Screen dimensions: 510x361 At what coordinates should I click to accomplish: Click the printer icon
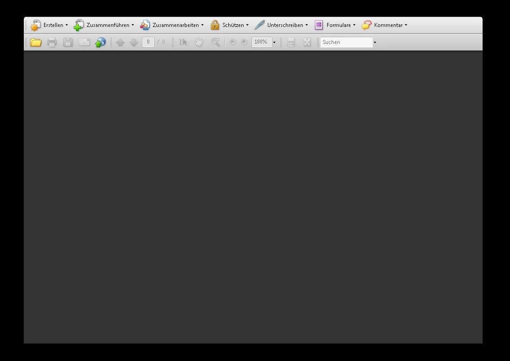click(52, 42)
